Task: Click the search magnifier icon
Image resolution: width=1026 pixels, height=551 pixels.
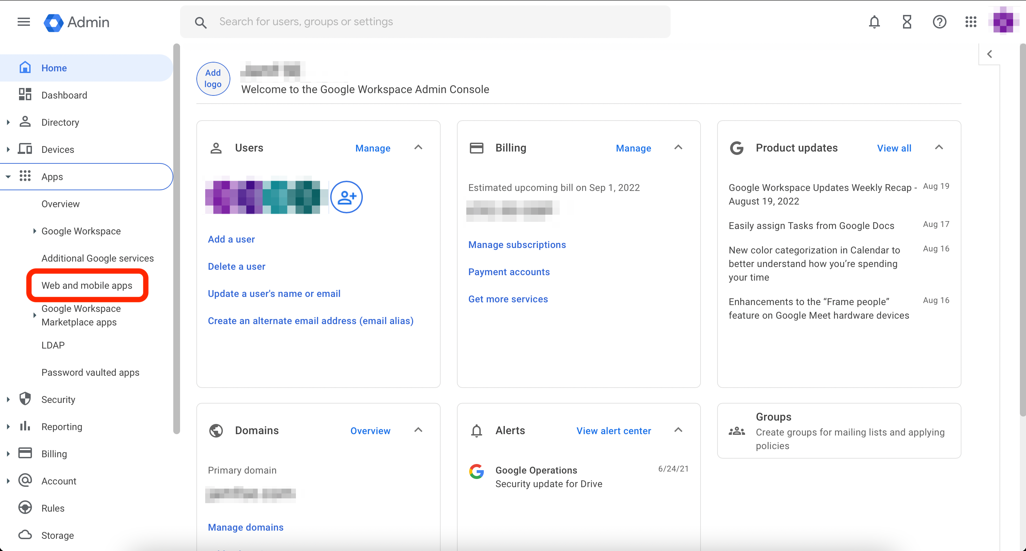Action: click(x=201, y=22)
